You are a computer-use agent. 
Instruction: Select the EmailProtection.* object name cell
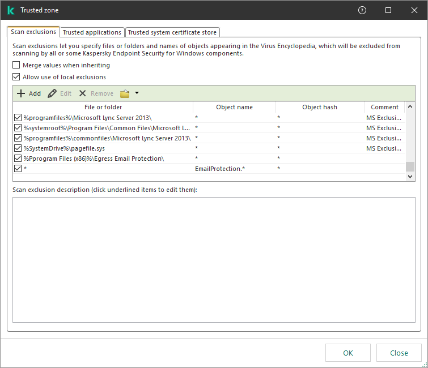(x=220, y=169)
